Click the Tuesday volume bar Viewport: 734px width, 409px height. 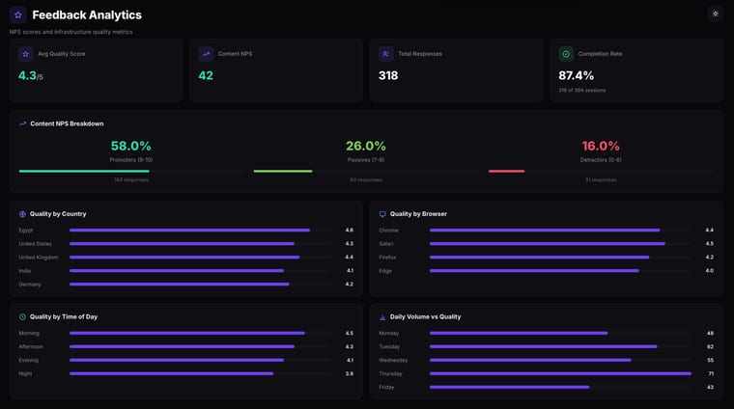click(x=543, y=347)
